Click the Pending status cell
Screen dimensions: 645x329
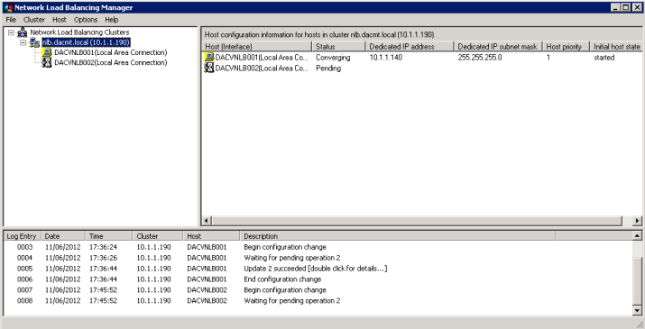tap(328, 69)
